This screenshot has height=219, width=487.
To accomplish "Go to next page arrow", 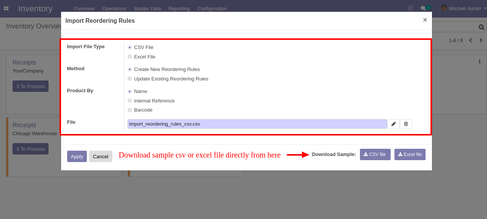I will (481, 40).
